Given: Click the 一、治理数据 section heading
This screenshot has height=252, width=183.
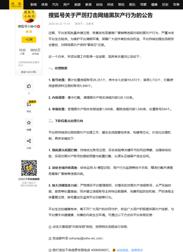Looking at the screenshot, I should tap(58, 68).
